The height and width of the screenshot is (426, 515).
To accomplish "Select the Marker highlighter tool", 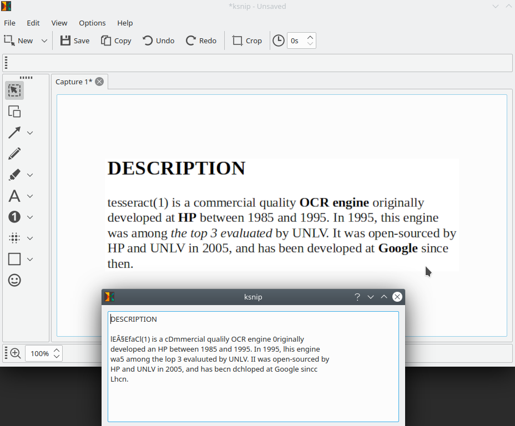I will pyautogui.click(x=14, y=174).
